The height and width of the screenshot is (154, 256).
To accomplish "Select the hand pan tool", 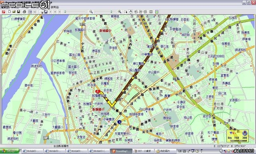I will point(131,12).
